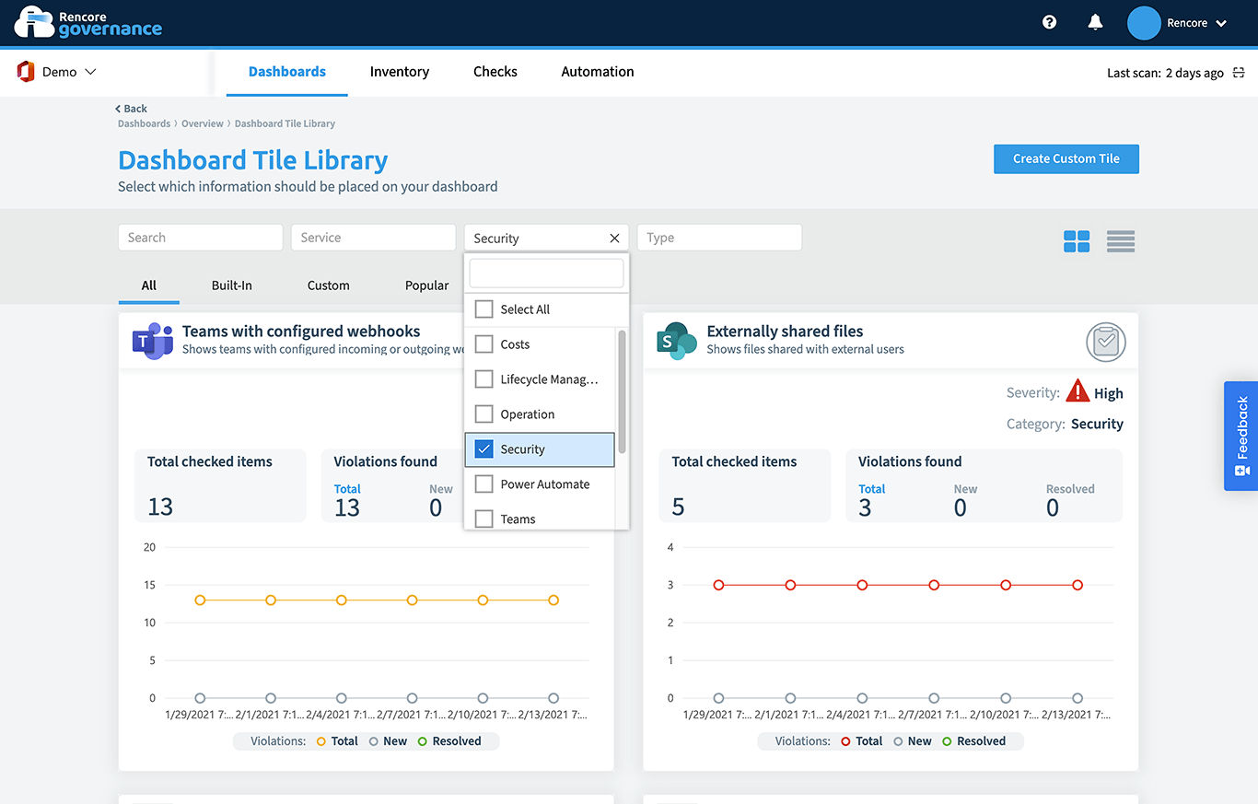Open the Checks tab
Image resolution: width=1258 pixels, height=804 pixels.
pyautogui.click(x=495, y=72)
